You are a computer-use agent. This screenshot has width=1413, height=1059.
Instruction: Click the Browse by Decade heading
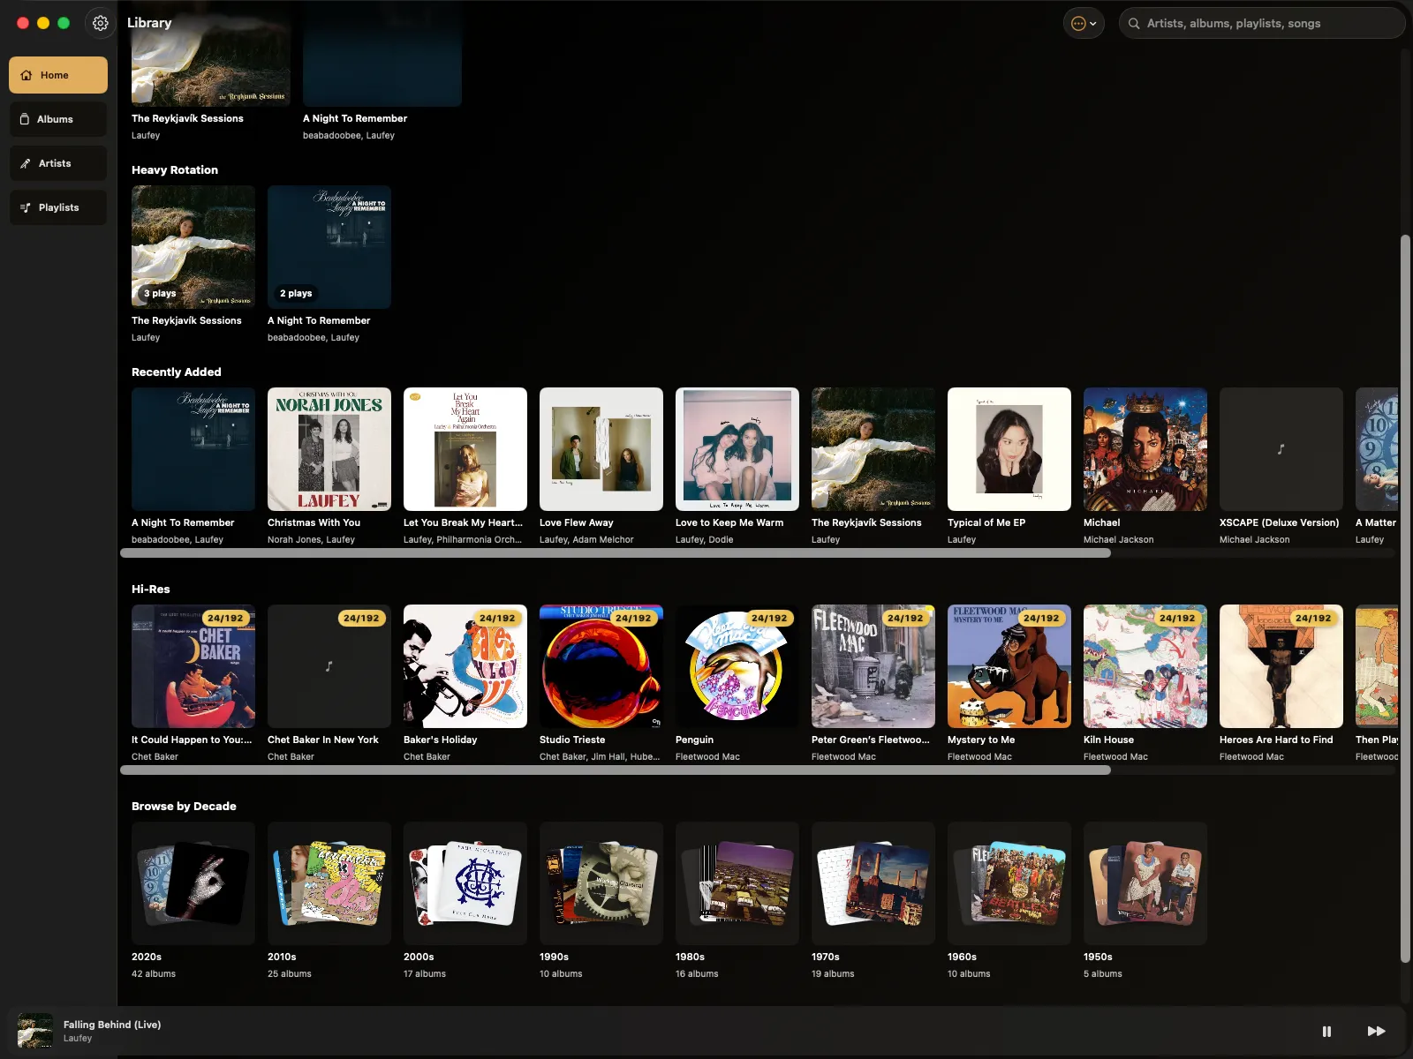coord(184,807)
